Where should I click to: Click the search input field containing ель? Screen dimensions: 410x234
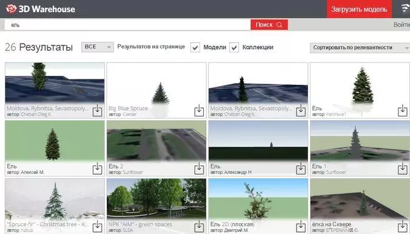[127, 25]
